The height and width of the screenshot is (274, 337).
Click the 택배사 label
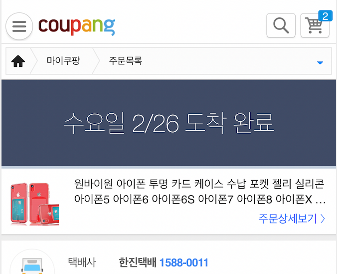pyautogui.click(x=82, y=263)
